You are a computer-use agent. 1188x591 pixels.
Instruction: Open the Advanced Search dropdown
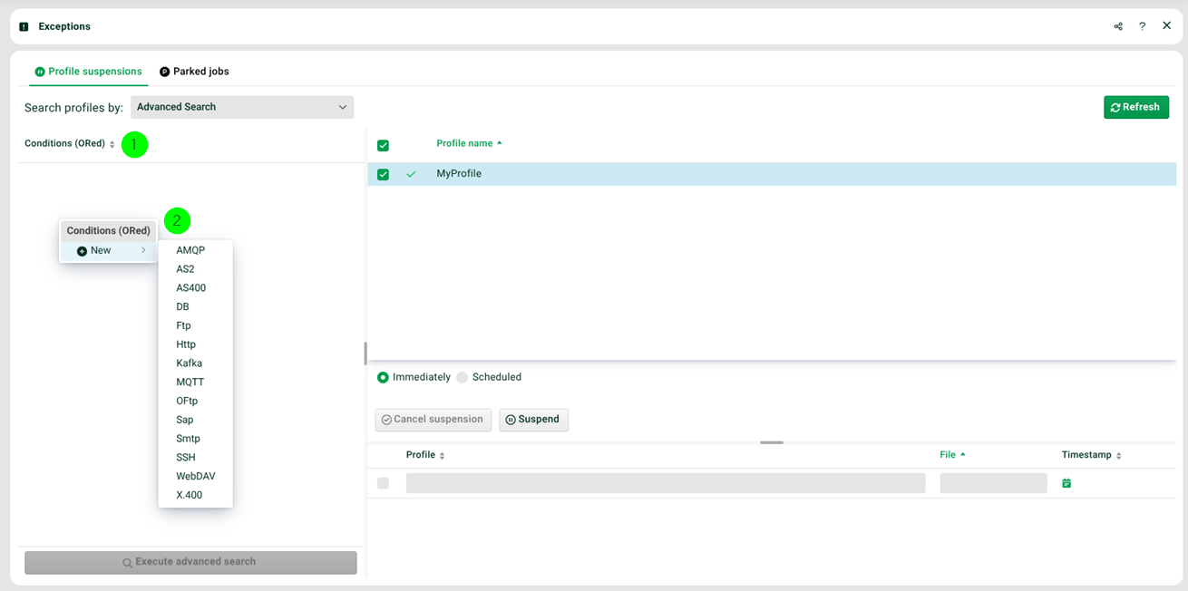242,107
